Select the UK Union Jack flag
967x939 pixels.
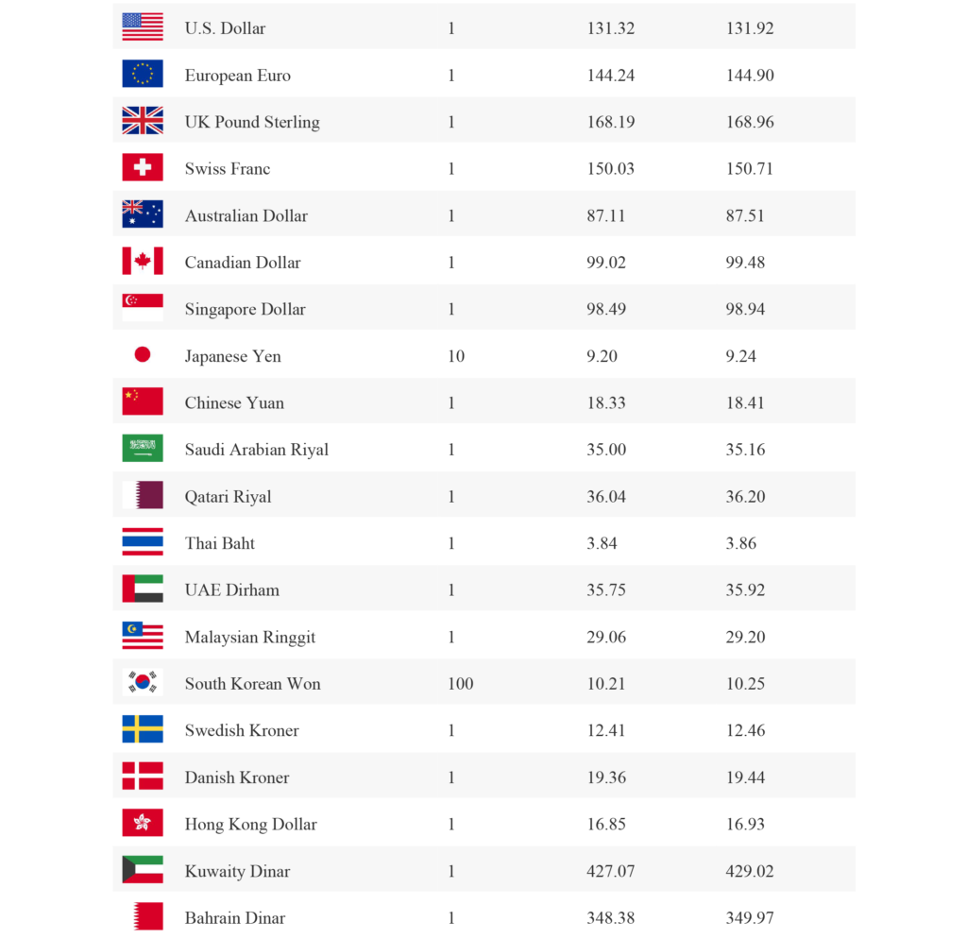(x=143, y=121)
